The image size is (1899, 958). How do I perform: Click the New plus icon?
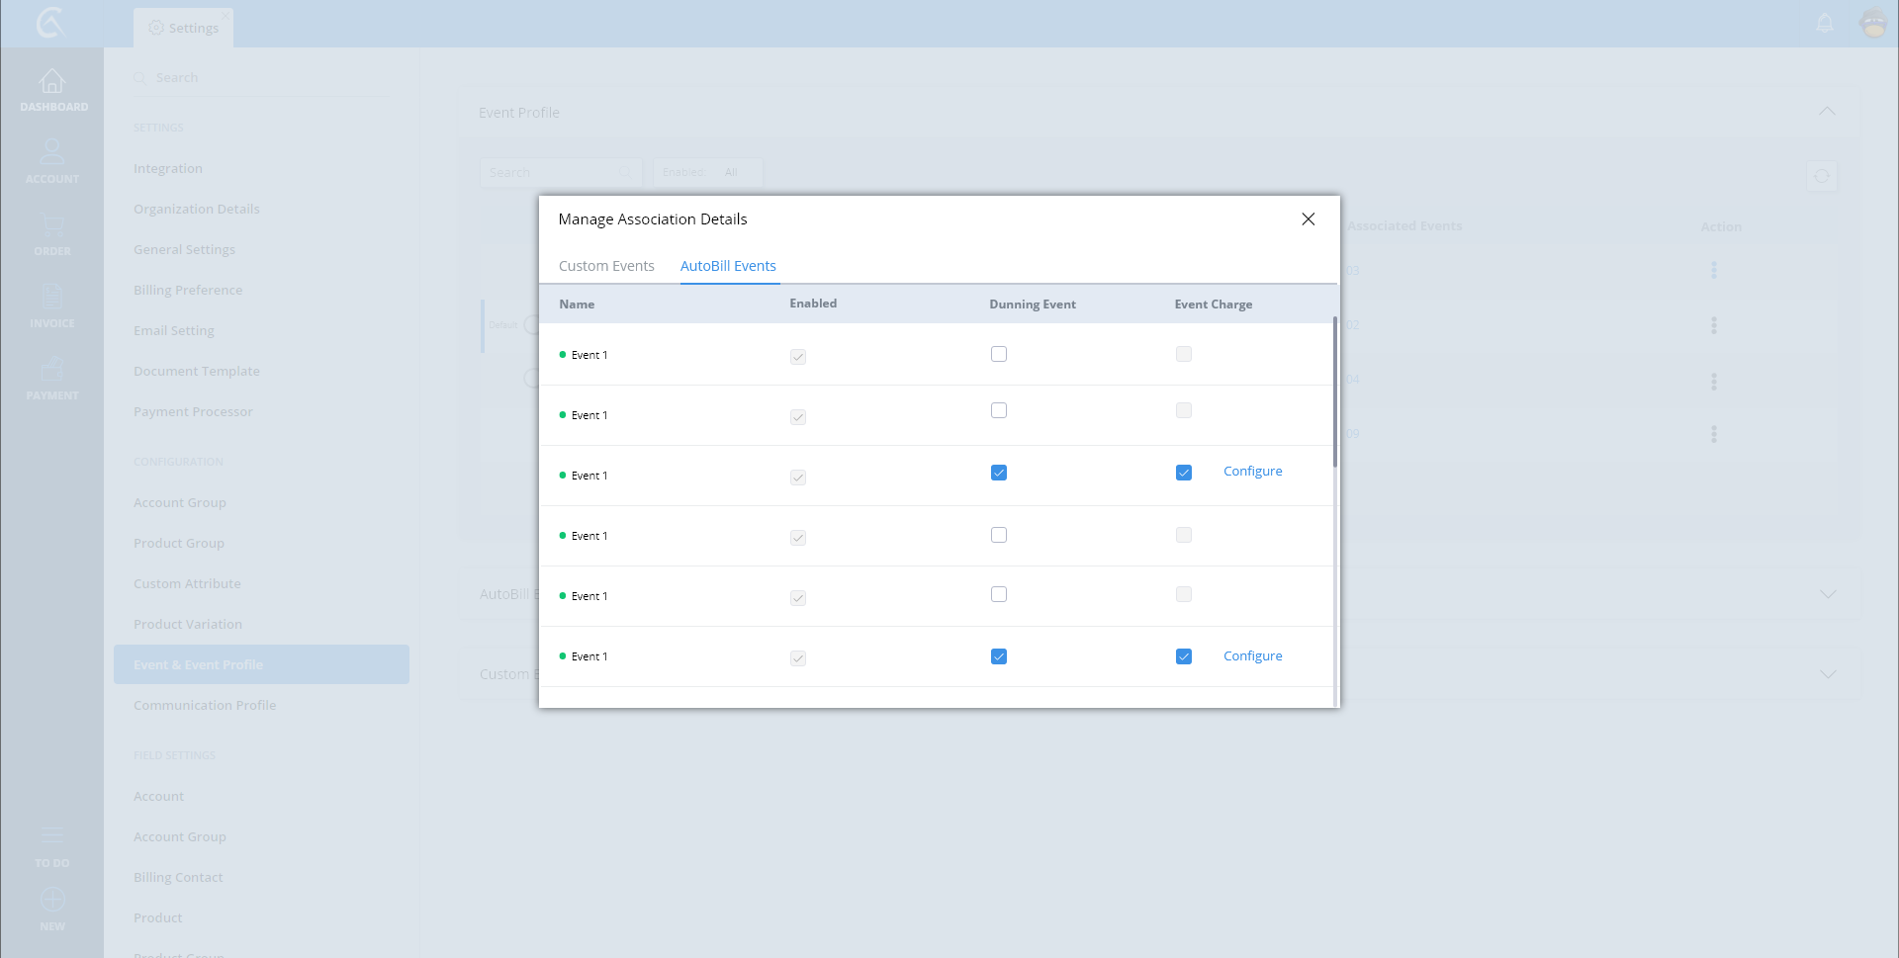point(52,900)
